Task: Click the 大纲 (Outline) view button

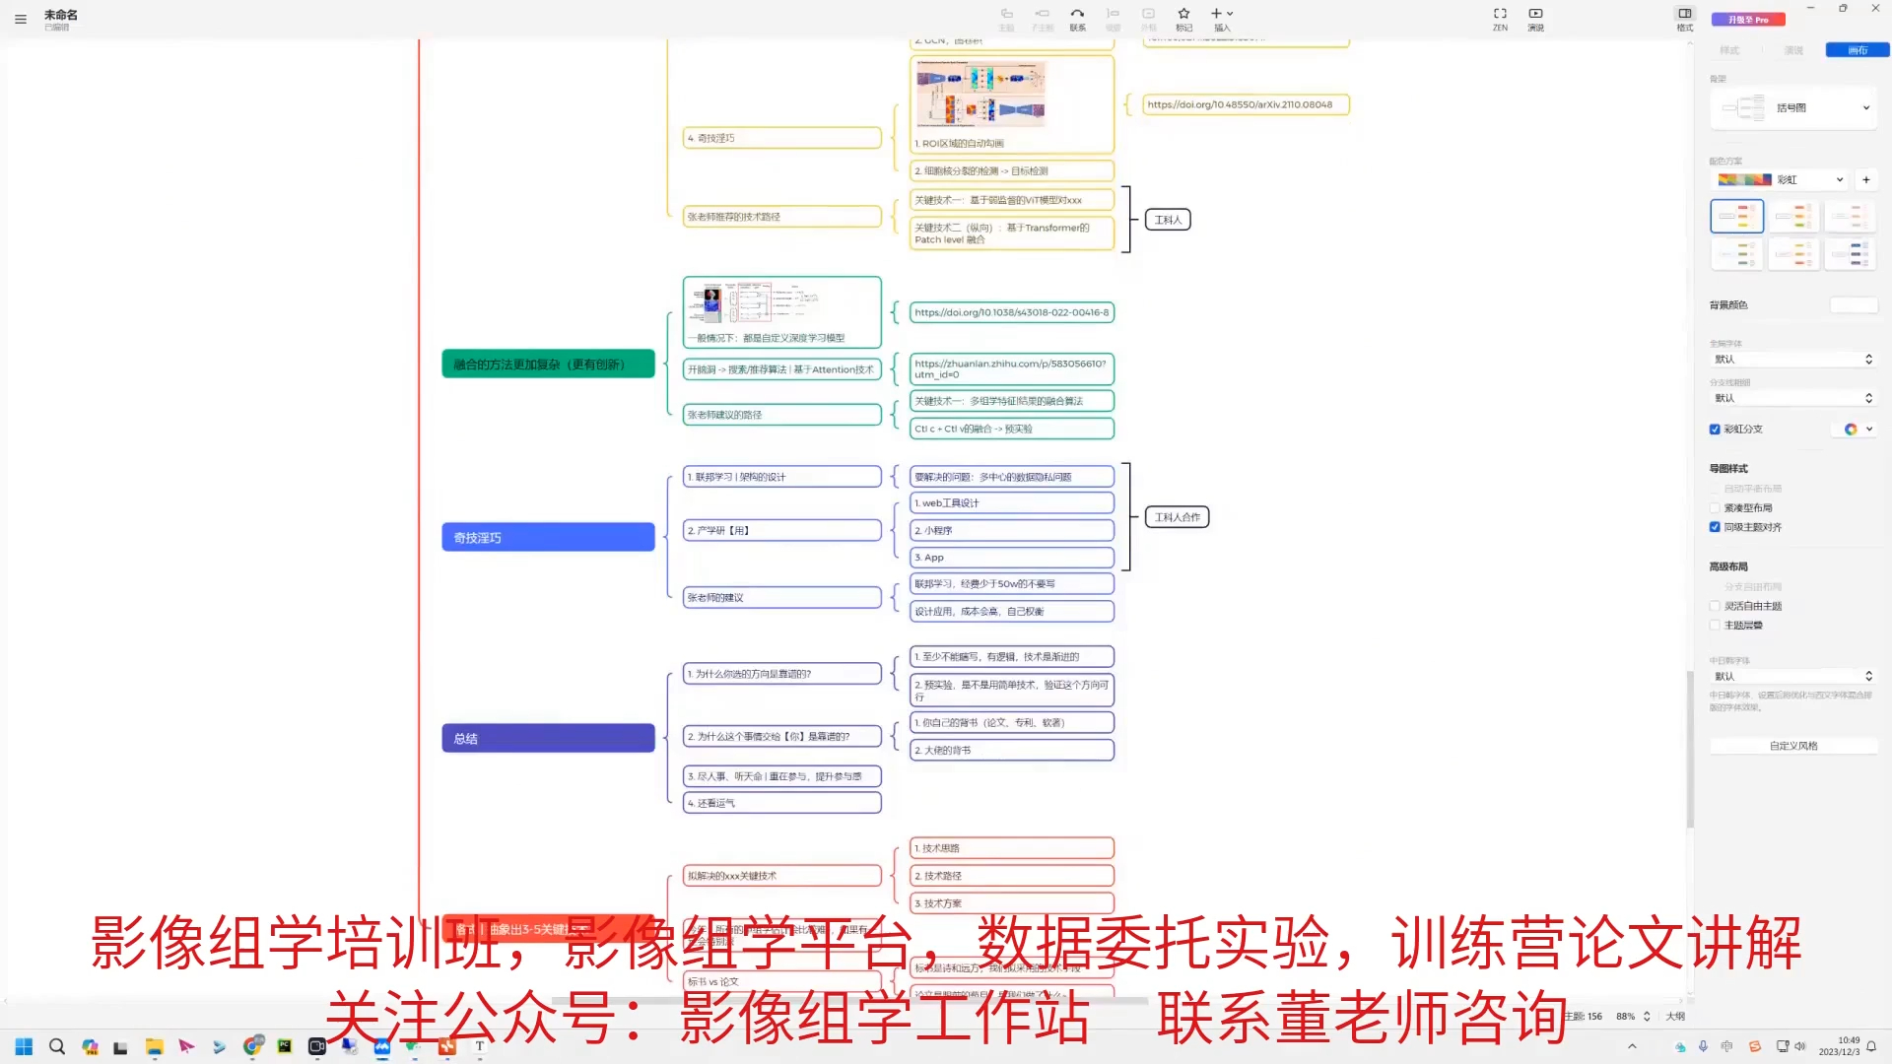Action: (1675, 1016)
